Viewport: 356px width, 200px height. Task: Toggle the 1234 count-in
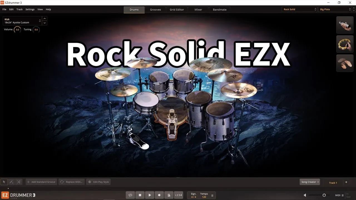coord(178,195)
